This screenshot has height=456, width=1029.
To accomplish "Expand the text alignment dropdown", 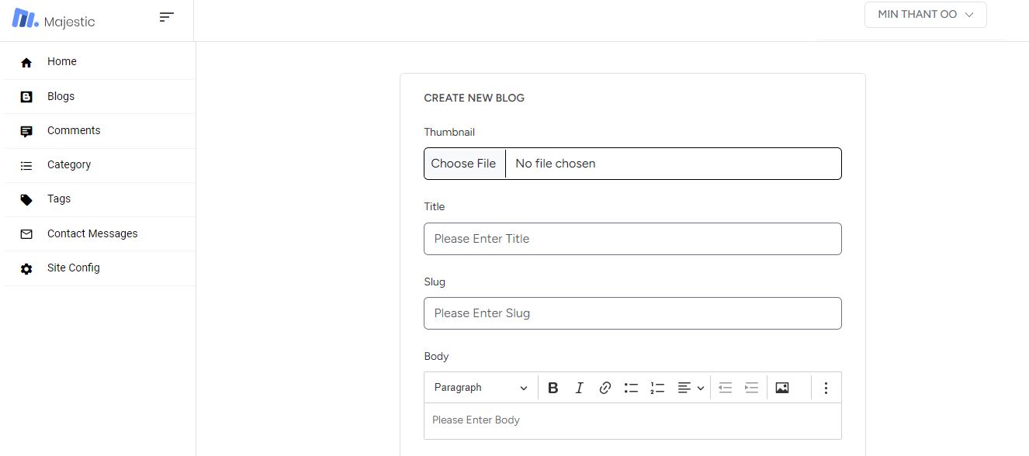I will point(691,388).
